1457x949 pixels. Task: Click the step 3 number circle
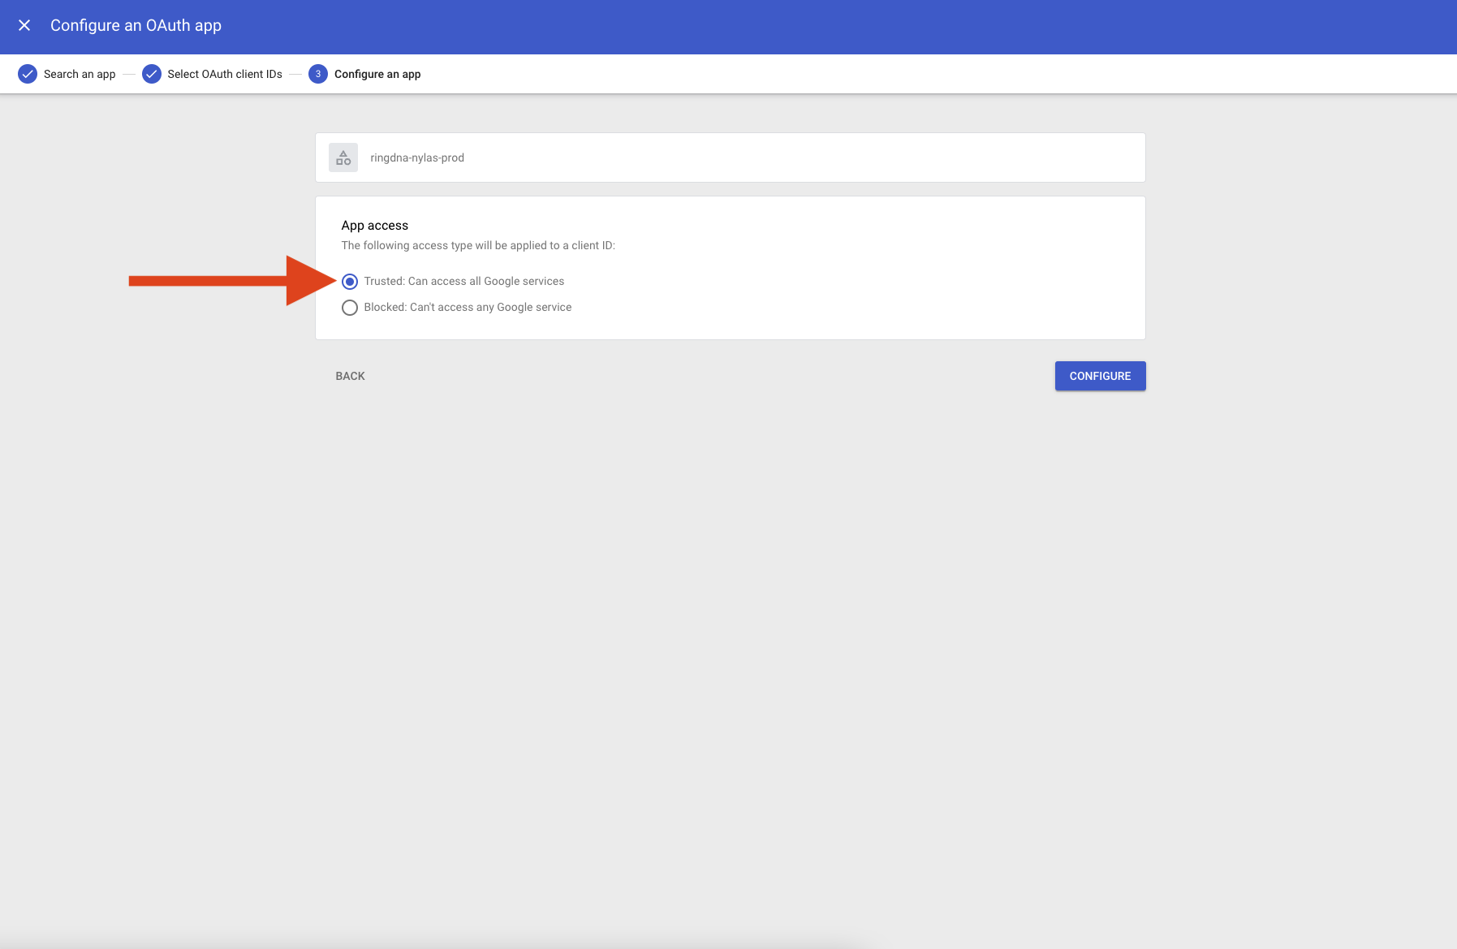coord(318,74)
